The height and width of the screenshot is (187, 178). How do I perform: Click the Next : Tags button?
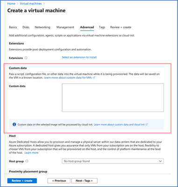pyautogui.click(x=84, y=181)
